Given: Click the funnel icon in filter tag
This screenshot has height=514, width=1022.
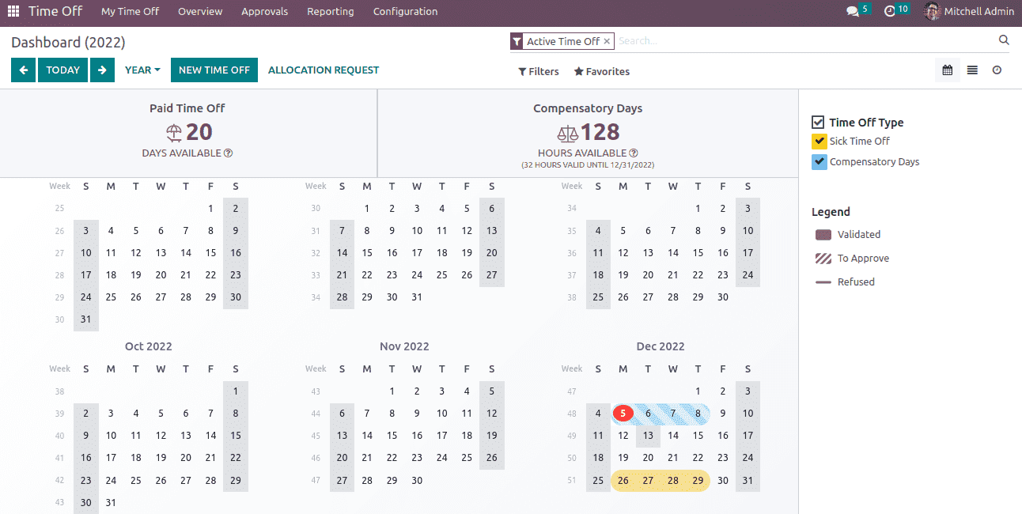Looking at the screenshot, I should (517, 41).
